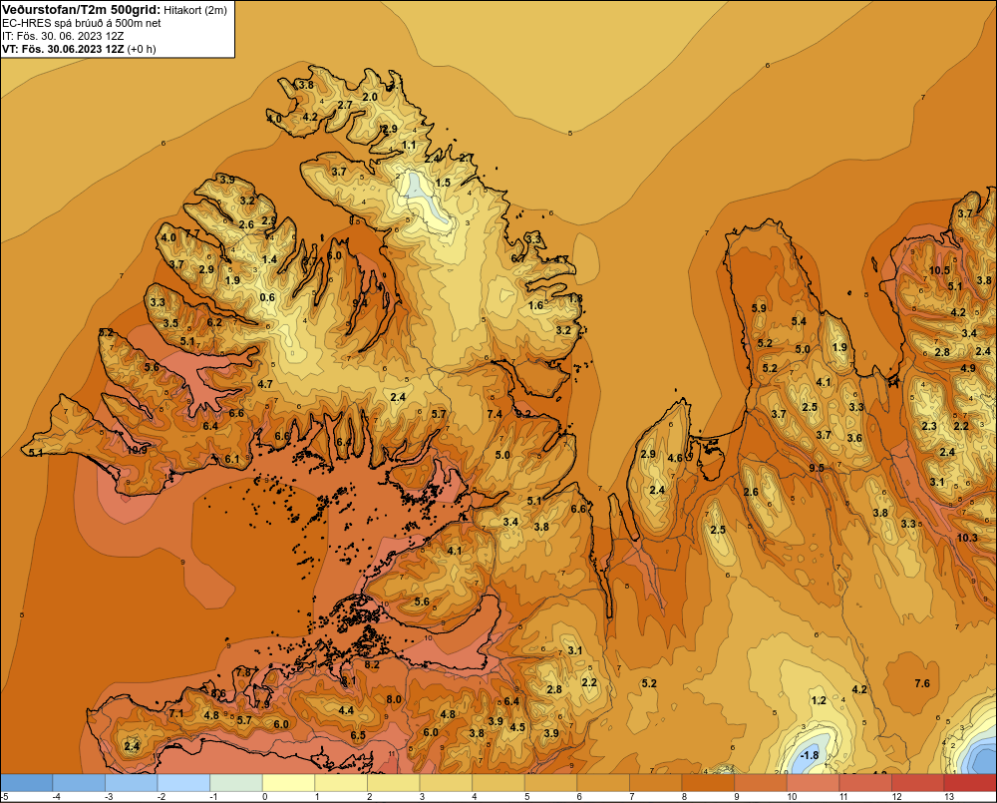
Task: Click the 1.5 temperature value near the glacier
Action: tap(443, 183)
